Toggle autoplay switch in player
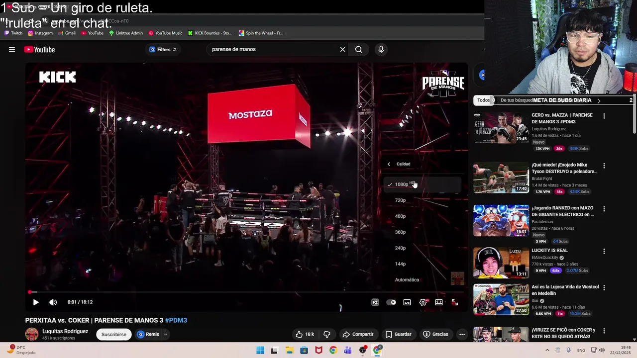This screenshot has width=637, height=358. pos(392,302)
